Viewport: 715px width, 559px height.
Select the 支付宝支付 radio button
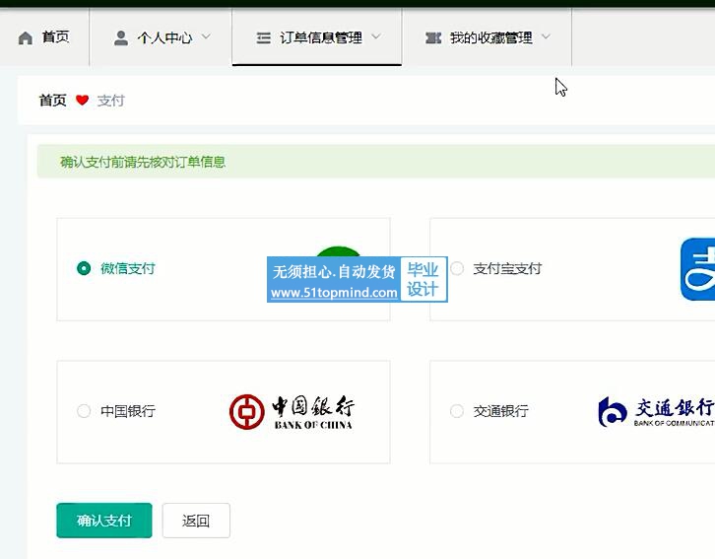tap(457, 268)
